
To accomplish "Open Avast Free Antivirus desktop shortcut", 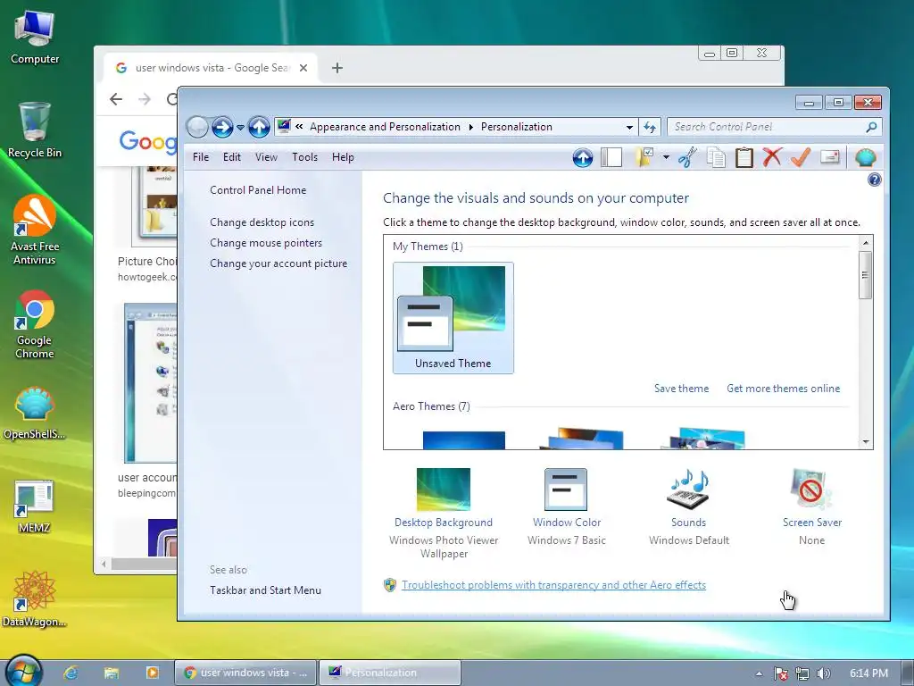I will (x=35, y=230).
